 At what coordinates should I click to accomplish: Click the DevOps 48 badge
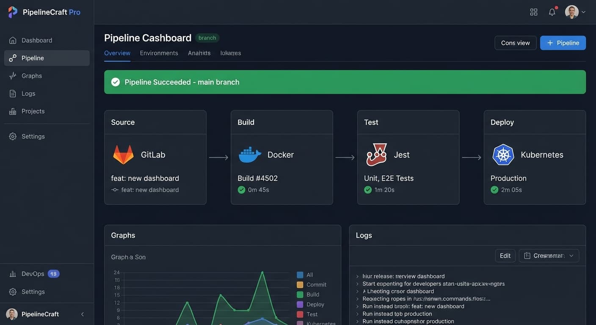click(53, 274)
